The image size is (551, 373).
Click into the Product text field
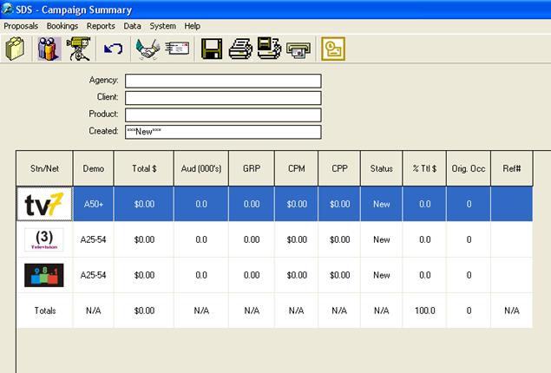[223, 115]
